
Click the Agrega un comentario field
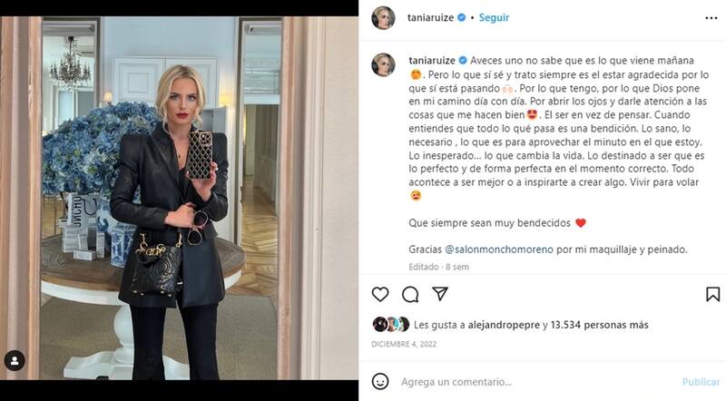pos(537,382)
